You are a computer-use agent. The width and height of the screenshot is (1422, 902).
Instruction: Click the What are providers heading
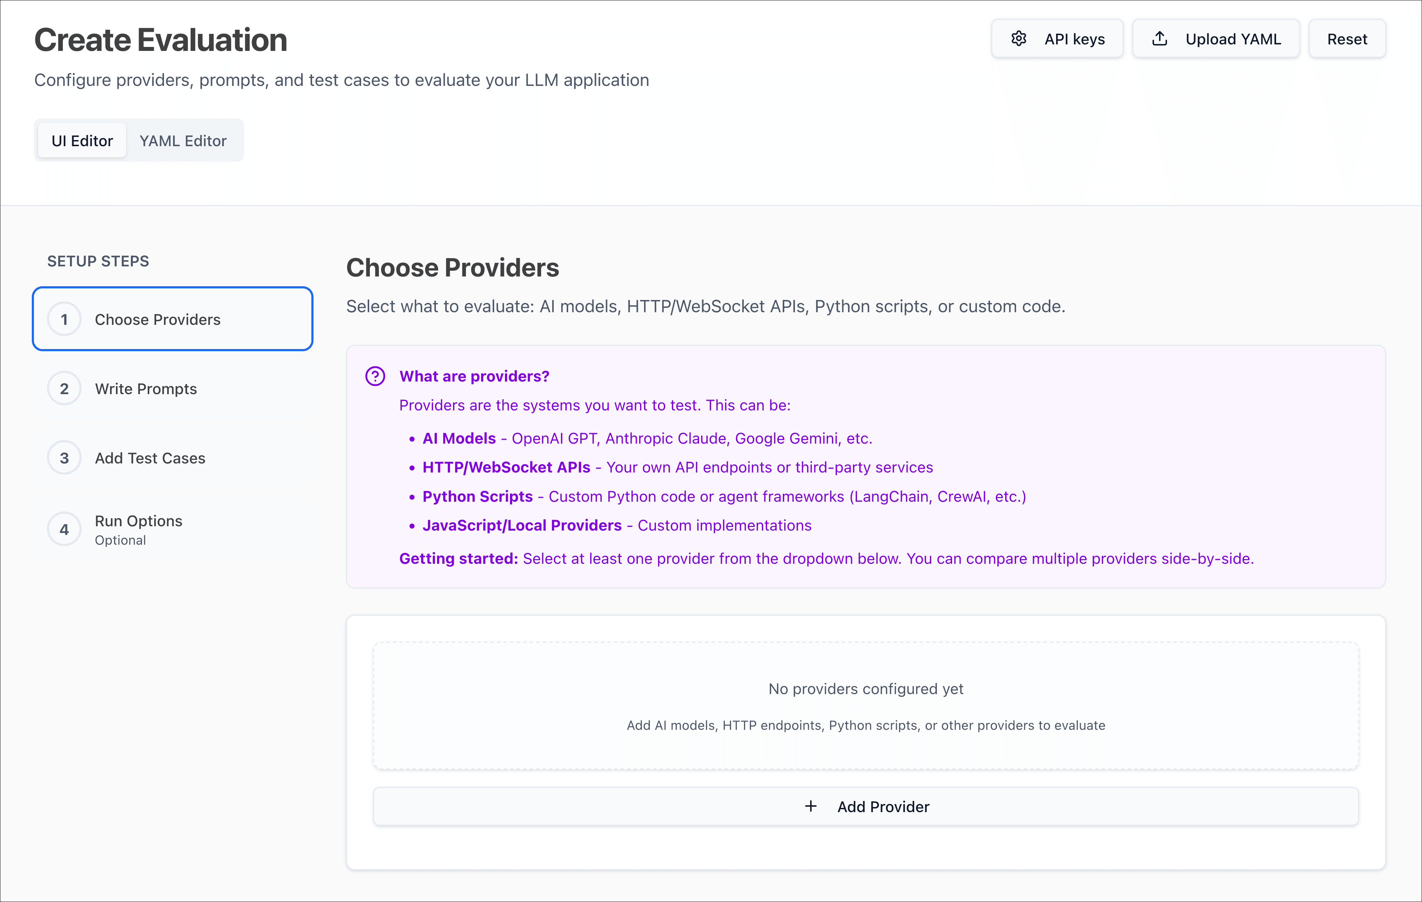tap(474, 376)
